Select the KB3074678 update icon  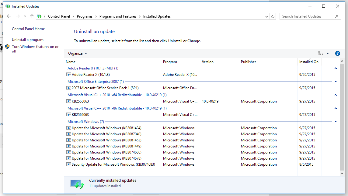[68, 158]
